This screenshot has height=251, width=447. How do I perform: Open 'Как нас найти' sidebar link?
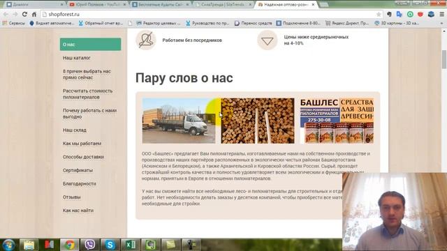click(x=78, y=211)
